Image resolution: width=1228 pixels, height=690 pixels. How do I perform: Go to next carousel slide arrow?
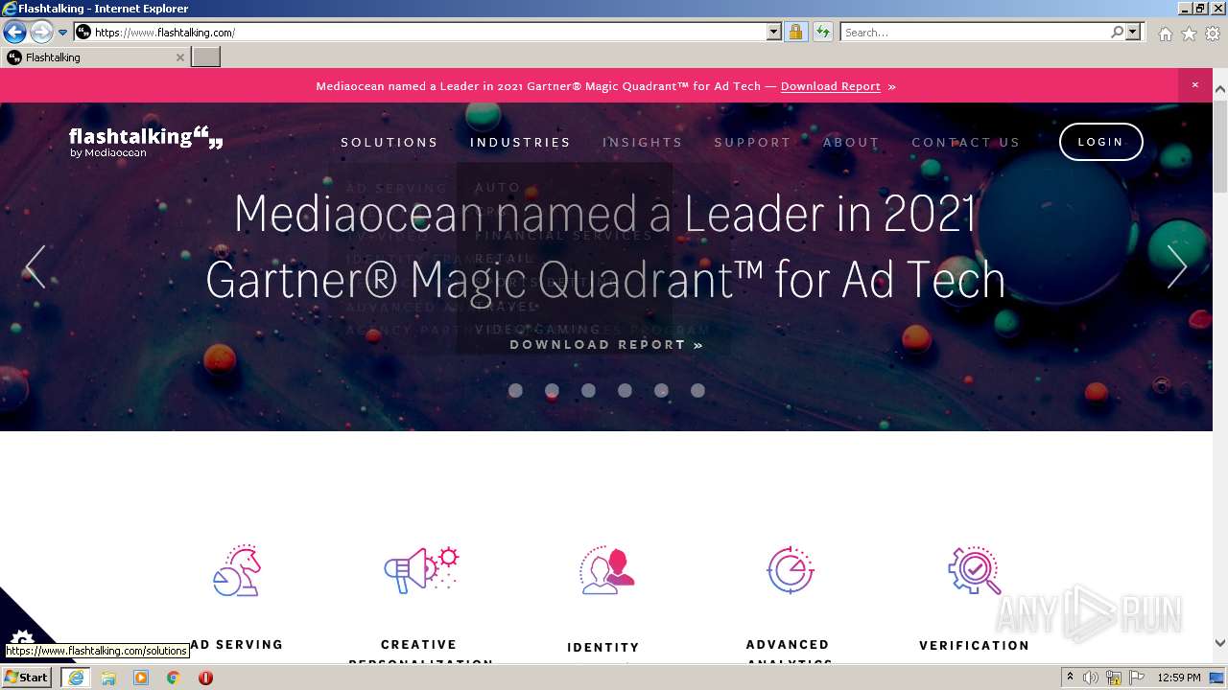click(1176, 266)
